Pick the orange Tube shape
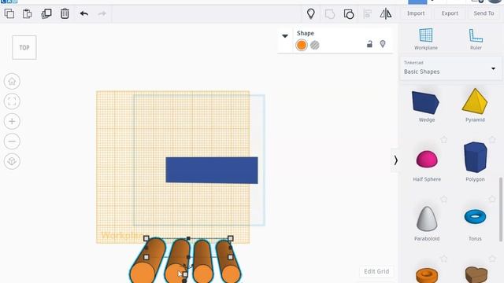 (x=427, y=275)
